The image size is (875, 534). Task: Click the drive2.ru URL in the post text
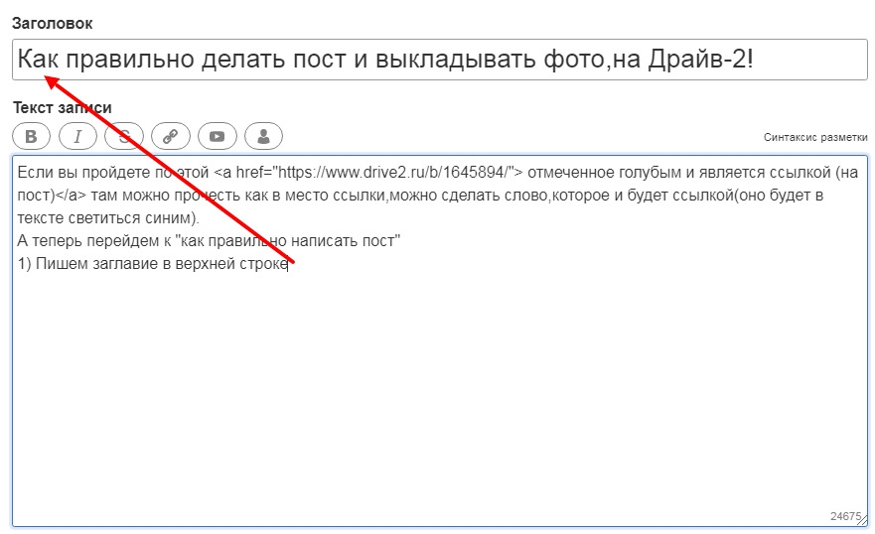393,173
